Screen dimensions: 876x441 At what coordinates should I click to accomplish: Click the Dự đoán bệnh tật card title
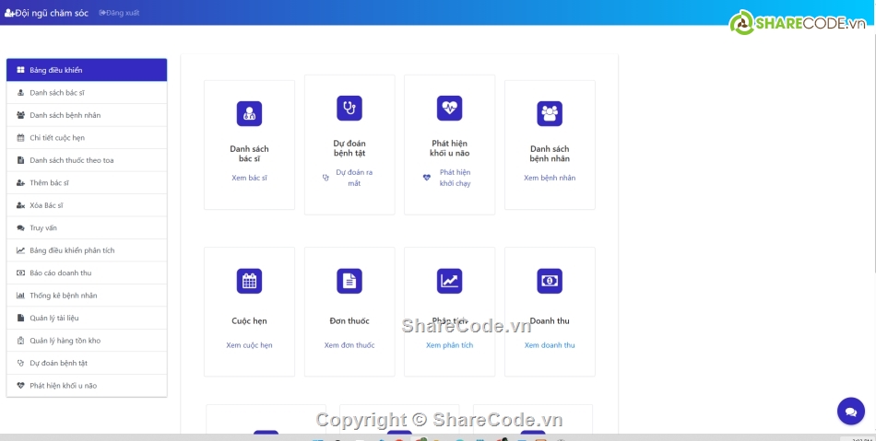point(349,147)
